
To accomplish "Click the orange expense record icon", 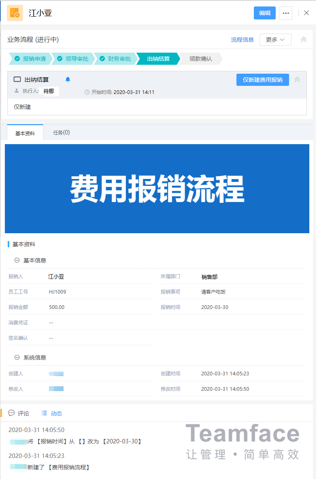I will tap(15, 13).
